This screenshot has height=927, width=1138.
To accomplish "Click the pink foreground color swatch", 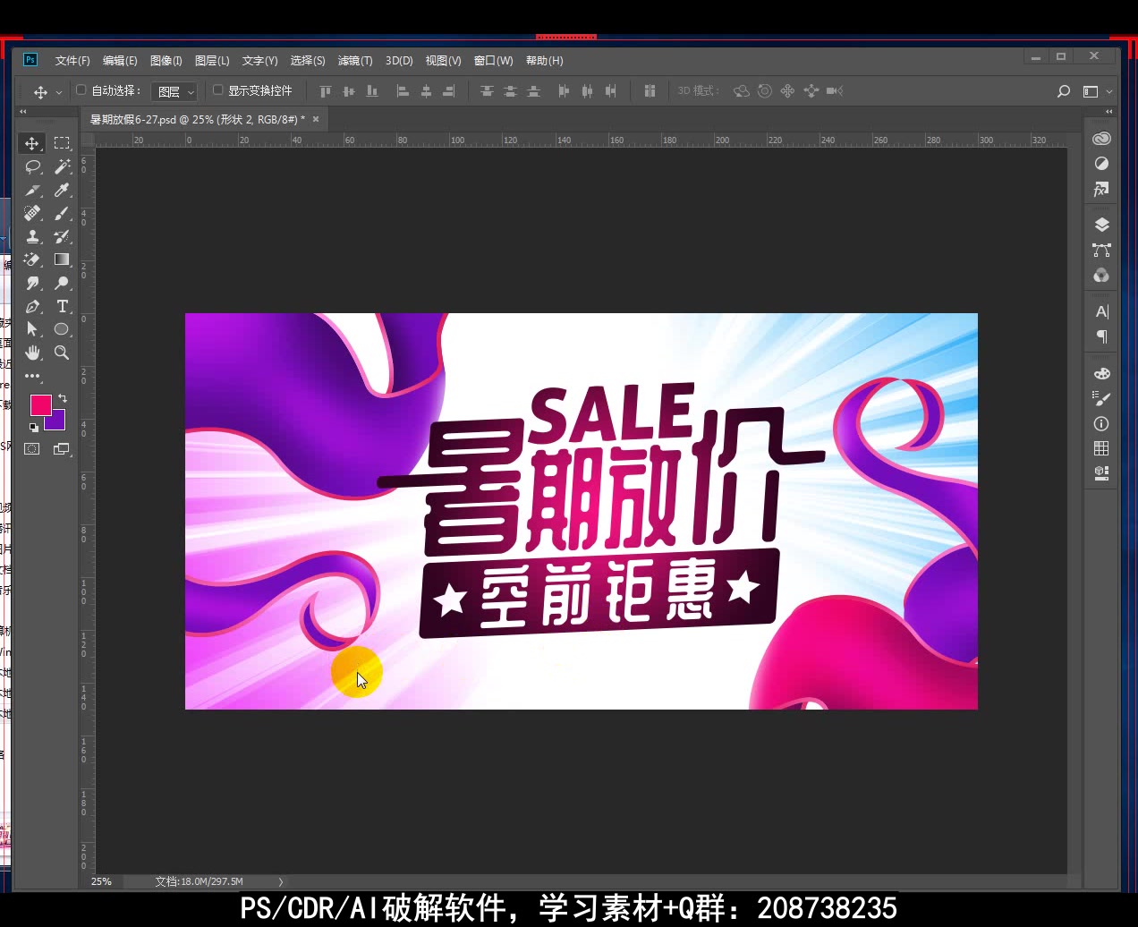I will coord(43,405).
